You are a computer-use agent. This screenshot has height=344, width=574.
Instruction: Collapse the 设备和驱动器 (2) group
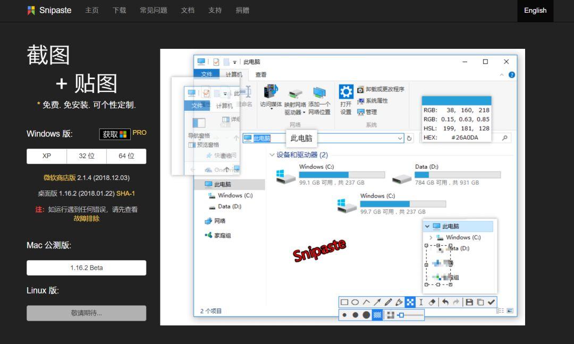click(x=272, y=154)
